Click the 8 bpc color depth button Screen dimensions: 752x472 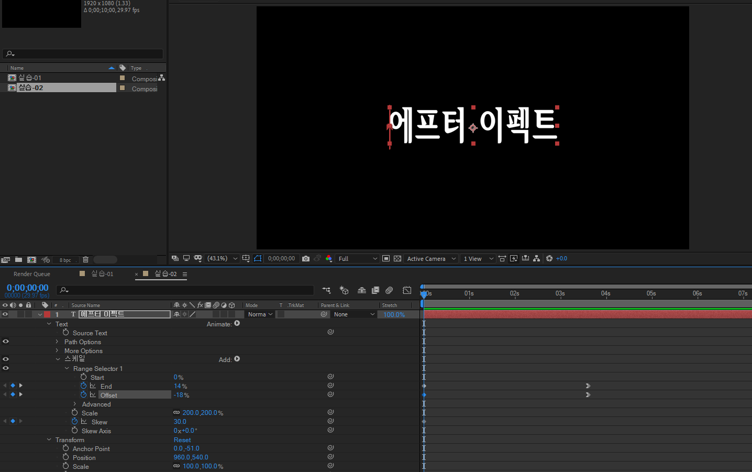pos(65,260)
